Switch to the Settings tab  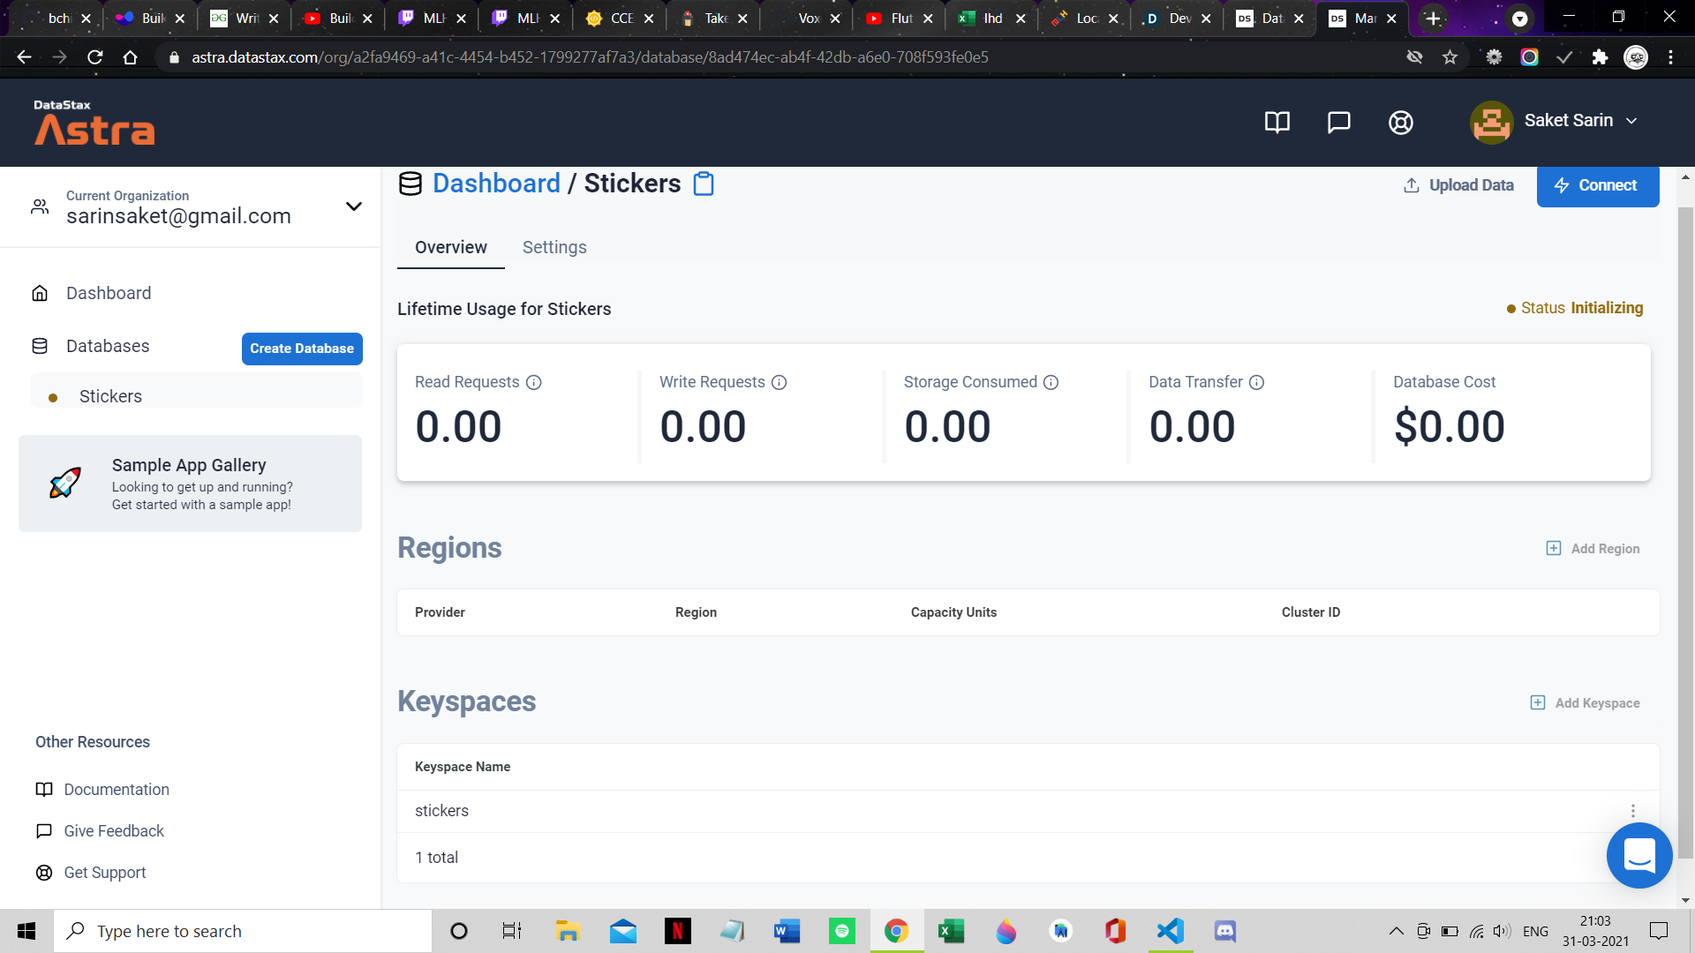pyautogui.click(x=554, y=248)
